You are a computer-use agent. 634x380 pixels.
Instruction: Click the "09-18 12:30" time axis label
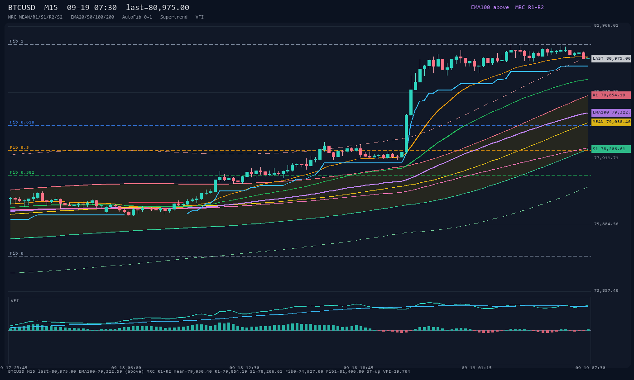(245, 368)
